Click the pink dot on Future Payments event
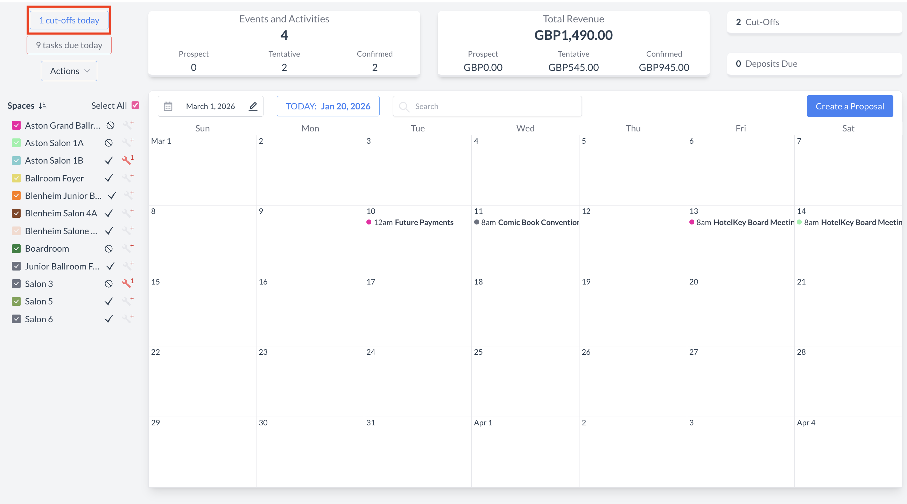 tap(369, 222)
